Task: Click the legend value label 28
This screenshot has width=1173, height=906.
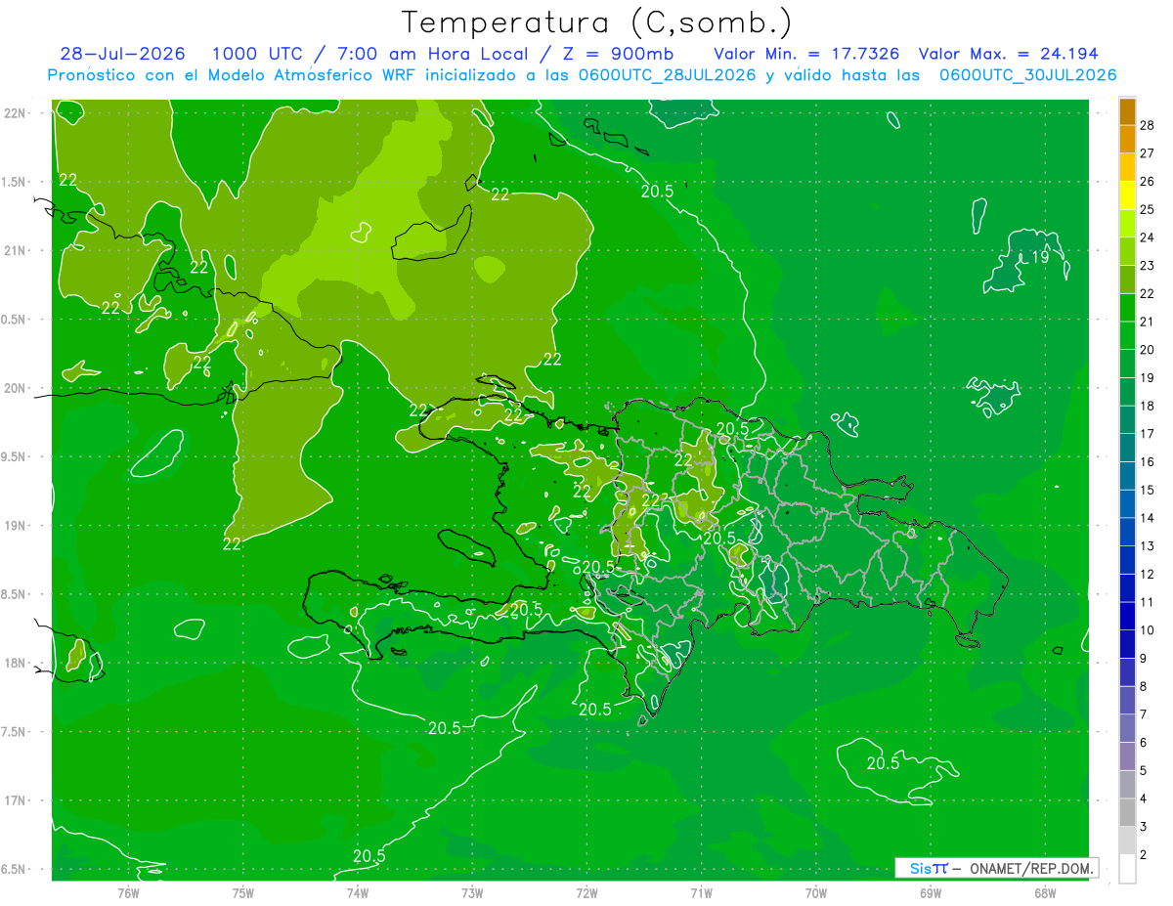Action: click(x=1147, y=125)
